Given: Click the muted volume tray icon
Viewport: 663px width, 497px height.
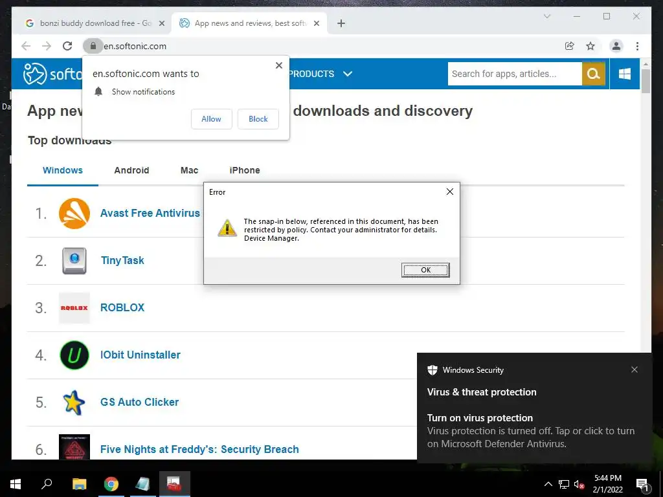Looking at the screenshot, I should pos(579,484).
